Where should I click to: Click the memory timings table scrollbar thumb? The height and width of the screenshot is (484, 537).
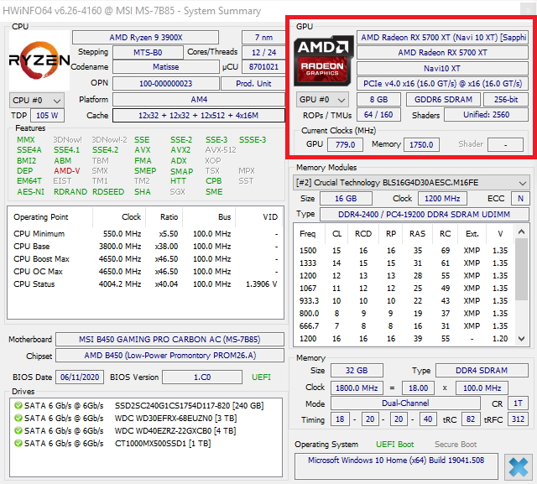pyautogui.click(x=521, y=269)
